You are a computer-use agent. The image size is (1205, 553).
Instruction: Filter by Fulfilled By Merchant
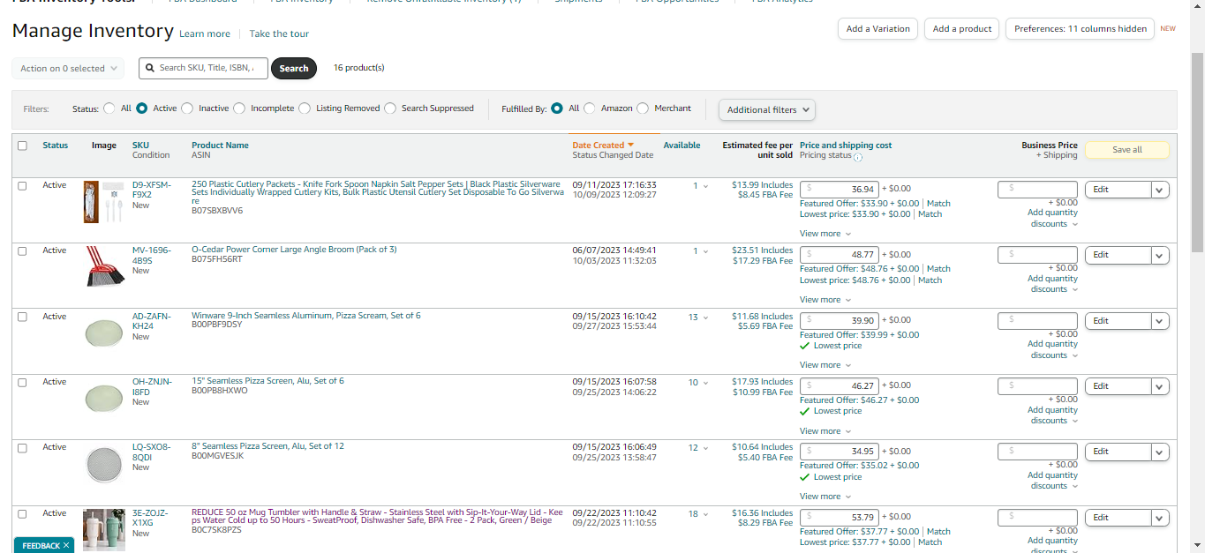[x=643, y=108]
